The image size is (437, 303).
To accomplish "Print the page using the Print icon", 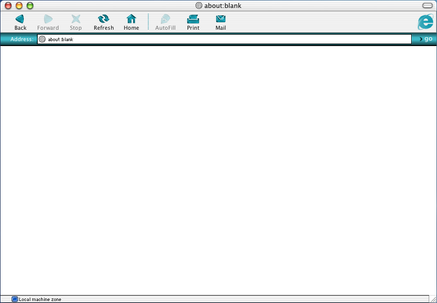I will pyautogui.click(x=193, y=19).
